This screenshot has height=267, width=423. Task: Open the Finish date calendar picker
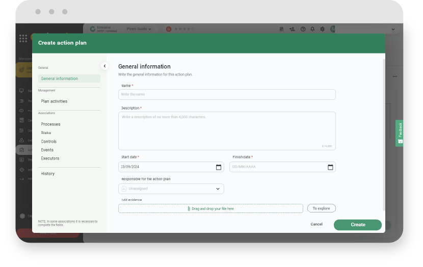330,167
